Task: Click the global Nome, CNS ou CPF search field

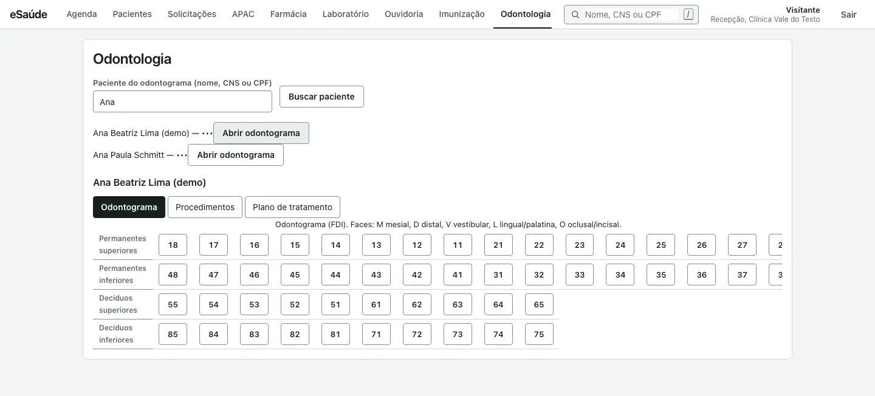Action: point(631,15)
